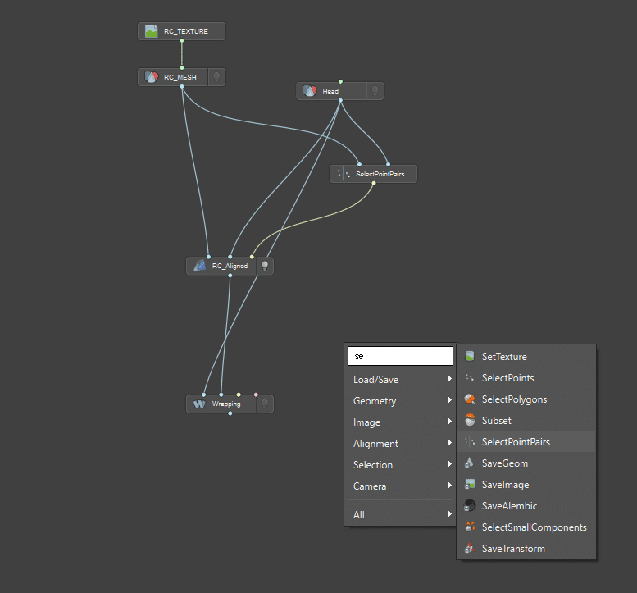Click the yellow output port of SelectPointPairs node
Screen dimensions: 637x593
coord(374,183)
